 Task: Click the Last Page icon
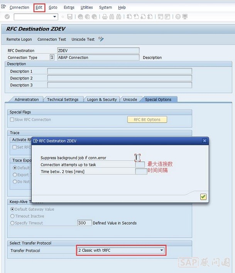(150, 17)
